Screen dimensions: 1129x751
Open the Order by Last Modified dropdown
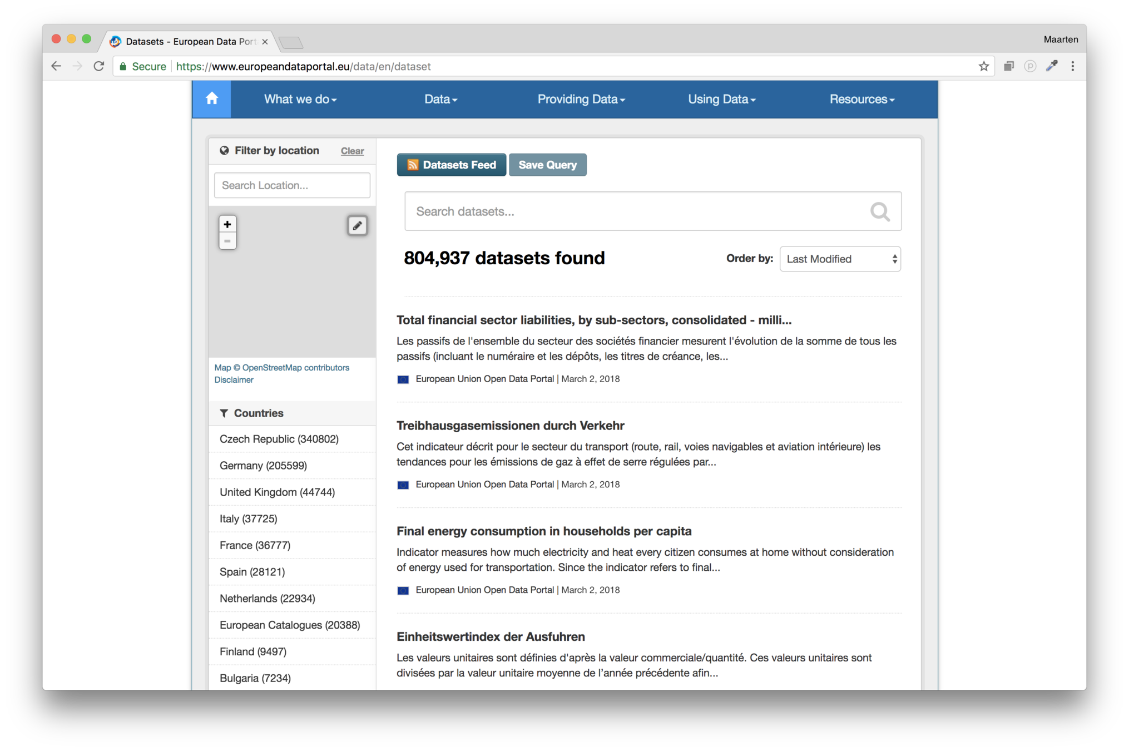[x=840, y=259]
